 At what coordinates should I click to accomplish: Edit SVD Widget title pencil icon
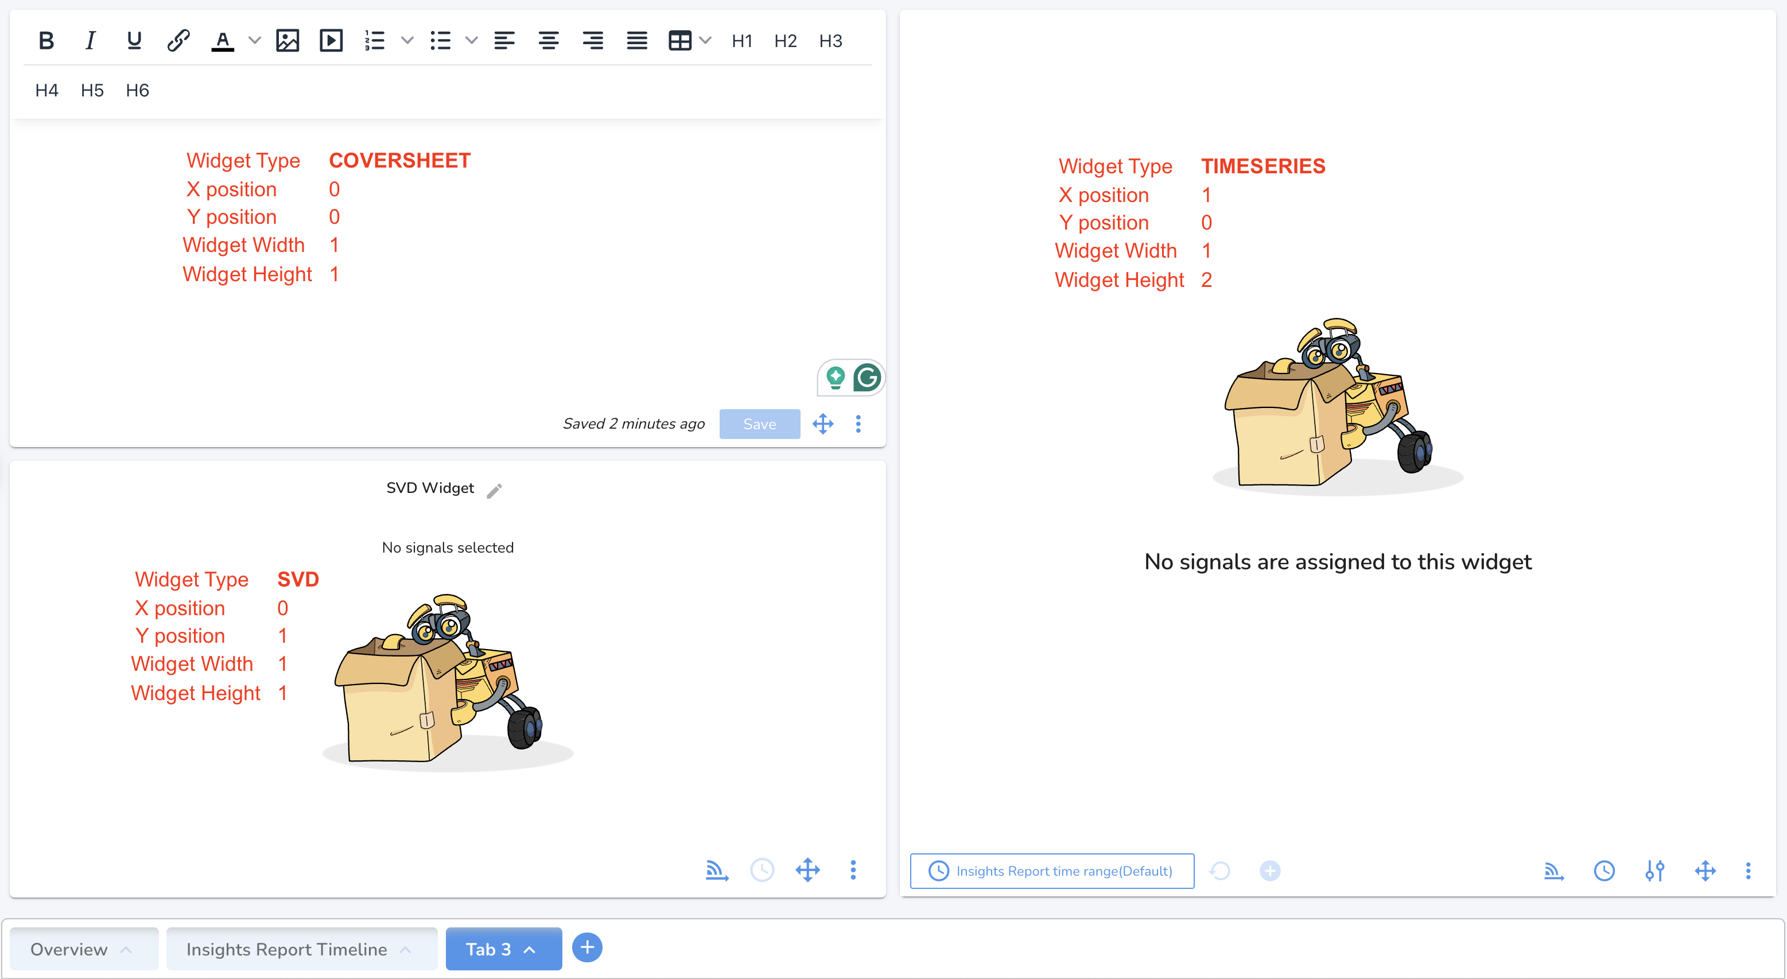(x=494, y=491)
